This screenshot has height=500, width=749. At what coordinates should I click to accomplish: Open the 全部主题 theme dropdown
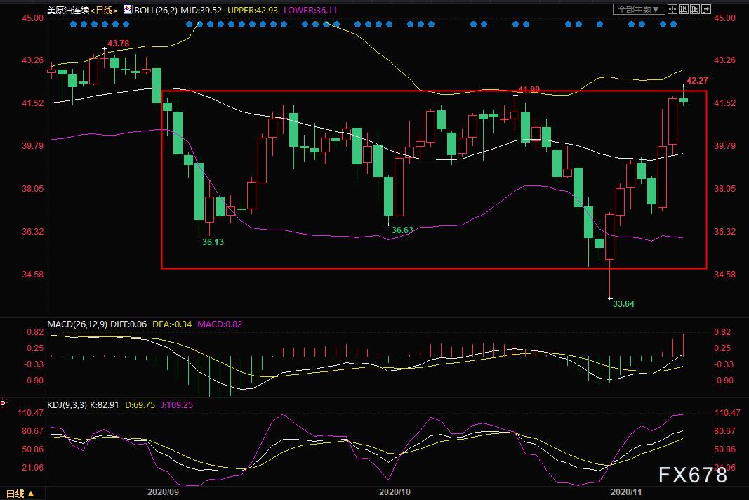pos(638,10)
